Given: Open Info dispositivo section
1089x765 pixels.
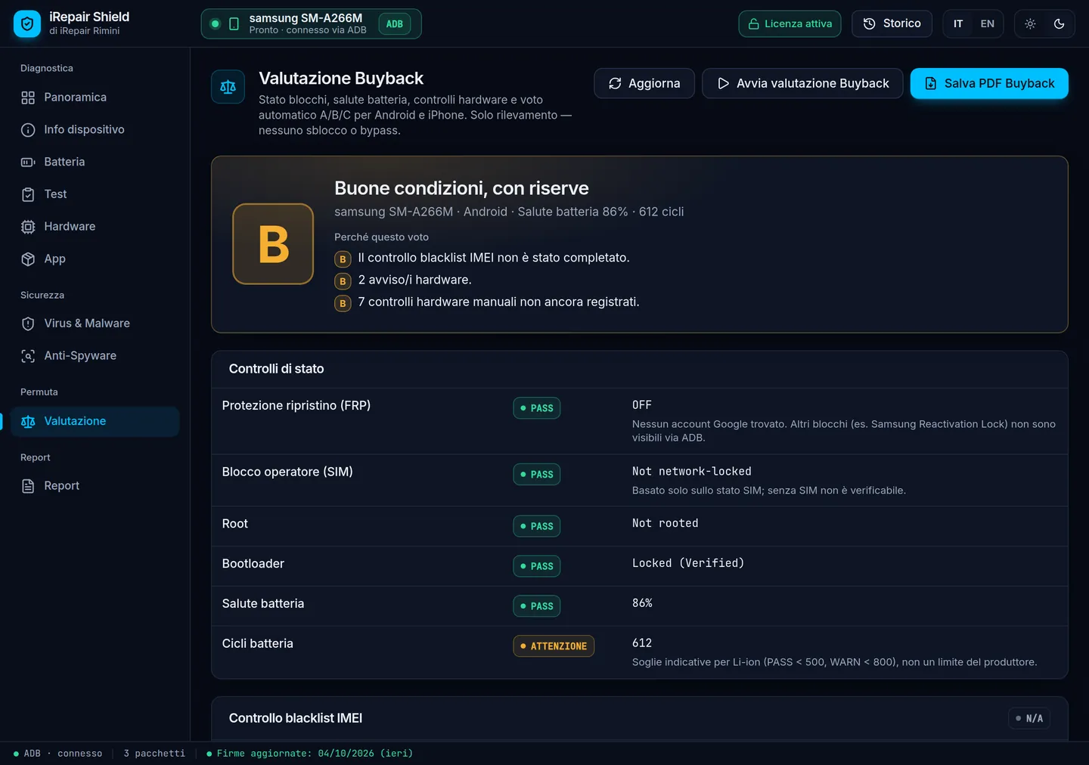Looking at the screenshot, I should coord(95,130).
